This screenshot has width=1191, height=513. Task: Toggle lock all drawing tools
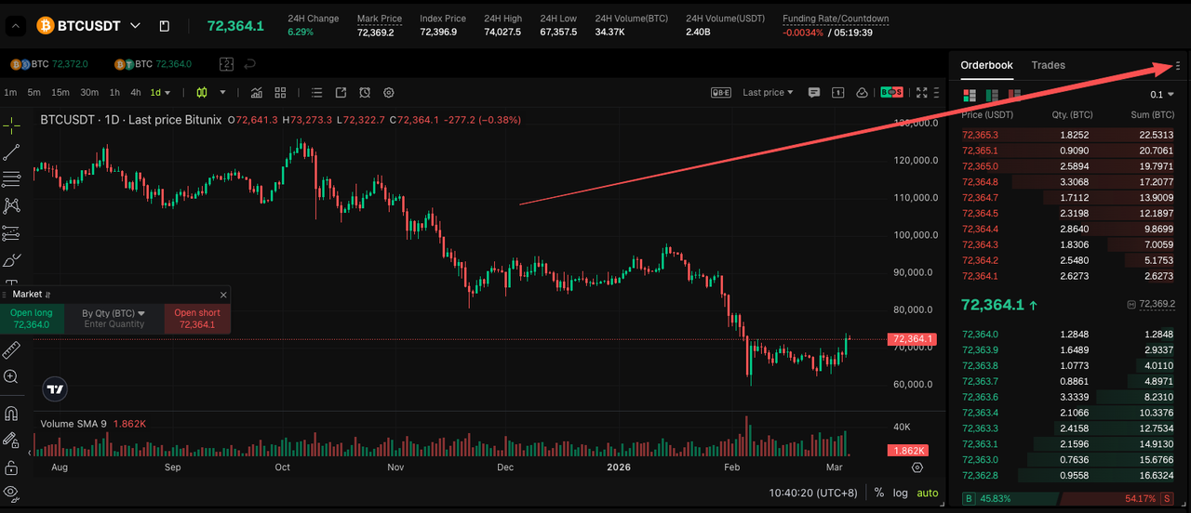(x=11, y=467)
